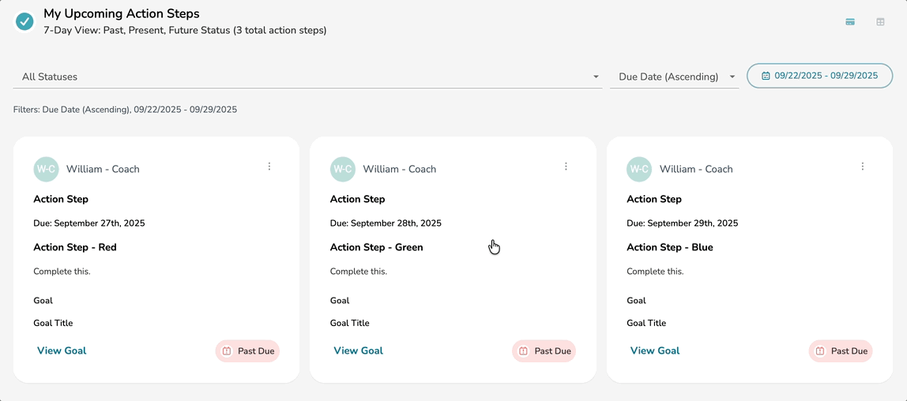Click W-C avatar on the Red action step card
The image size is (907, 401).
46,169
